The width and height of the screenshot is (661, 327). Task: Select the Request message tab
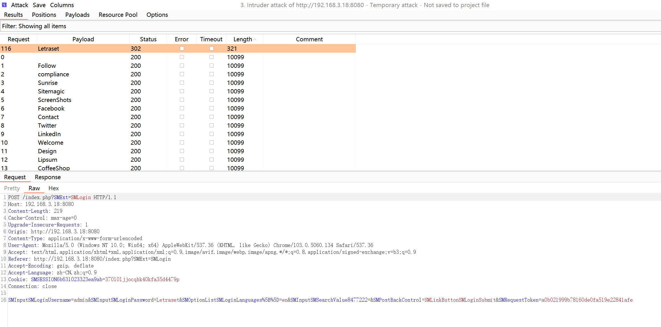(15, 177)
